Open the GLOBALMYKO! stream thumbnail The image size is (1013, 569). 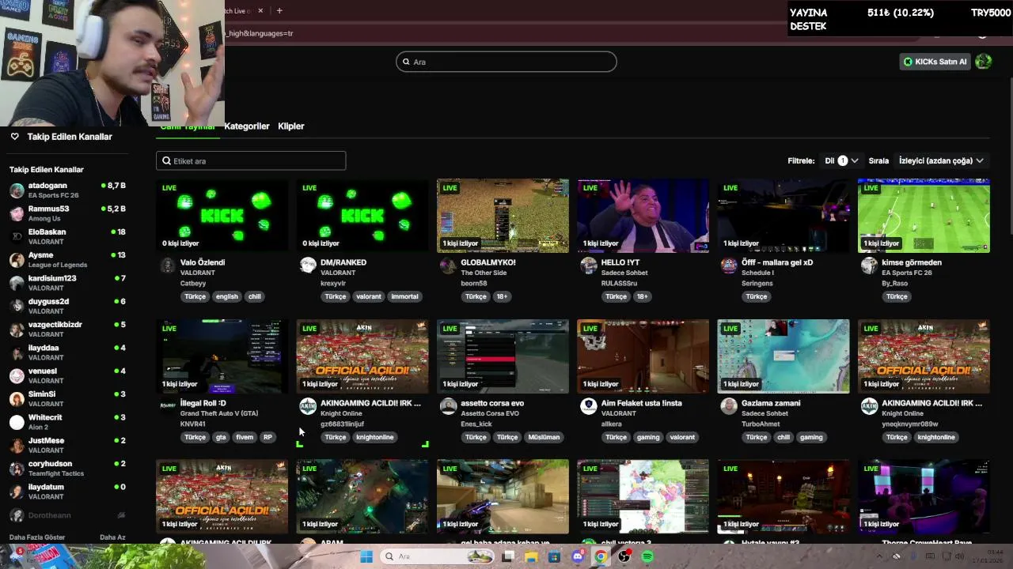503,216
